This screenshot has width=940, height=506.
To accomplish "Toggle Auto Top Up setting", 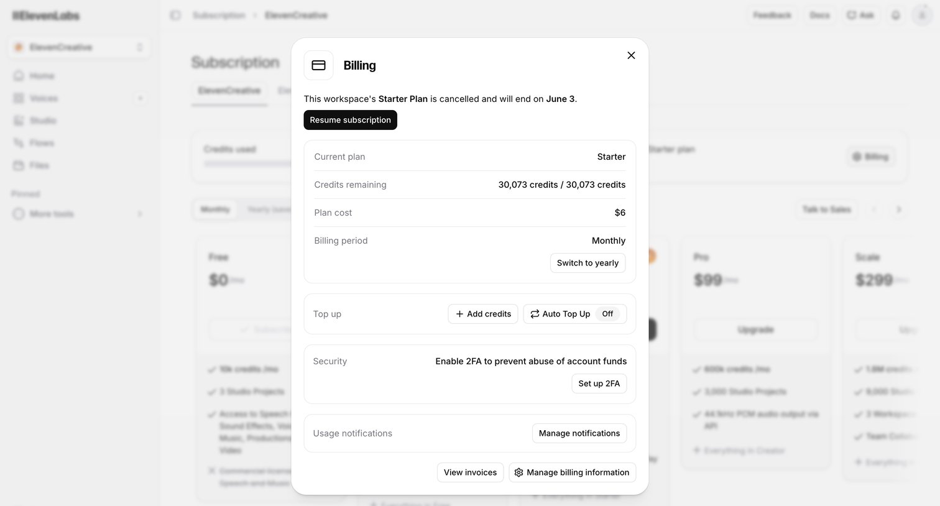I will (x=575, y=314).
